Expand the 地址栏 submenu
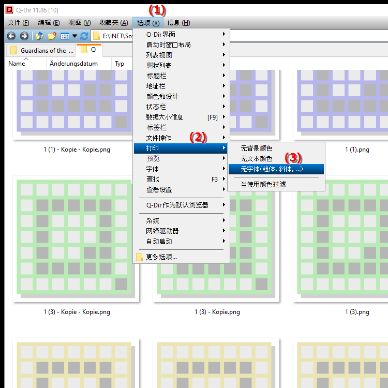Image resolution: width=388 pixels, height=388 pixels. (x=182, y=86)
